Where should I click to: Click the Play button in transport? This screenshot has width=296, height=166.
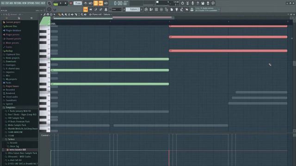point(61,3)
